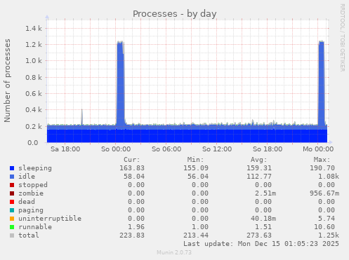
Task: Click the 'So 06:00' x-axis label
Action: [x=166, y=149]
